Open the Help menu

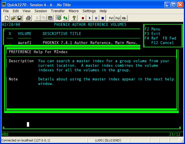(x=103, y=11)
